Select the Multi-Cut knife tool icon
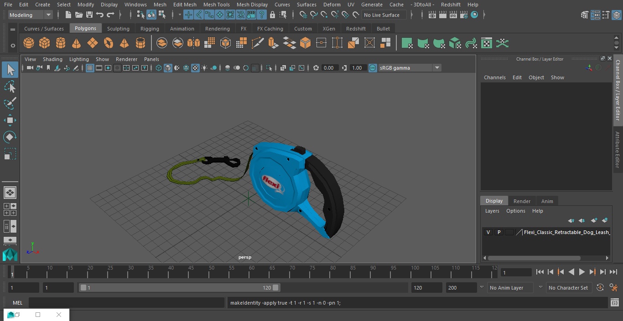623x321 pixels. (x=258, y=43)
